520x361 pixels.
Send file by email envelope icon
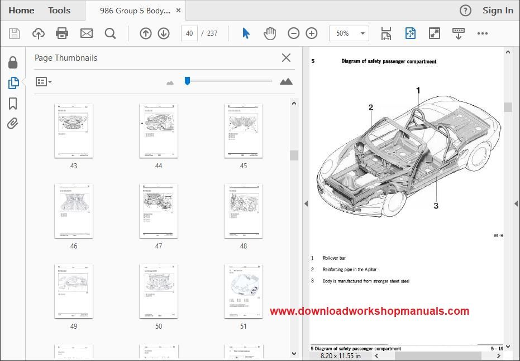(87, 33)
